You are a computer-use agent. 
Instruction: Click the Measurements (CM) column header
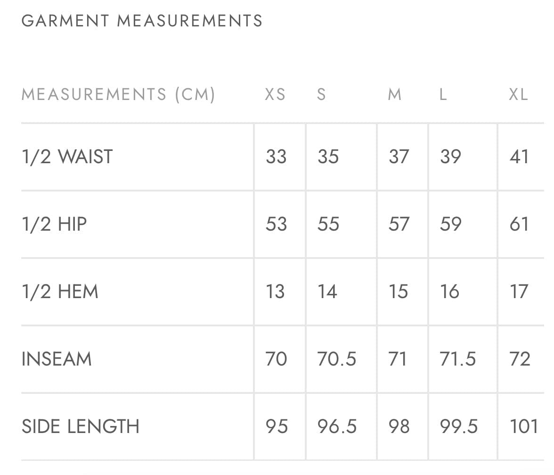click(118, 94)
